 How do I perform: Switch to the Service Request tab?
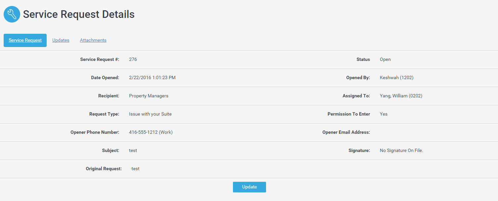(25, 40)
